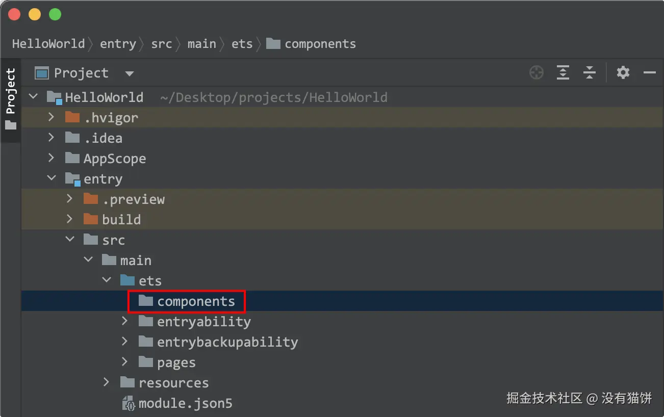Click the module.json5 file icon
Viewport: 664px width, 417px height.
(128, 403)
